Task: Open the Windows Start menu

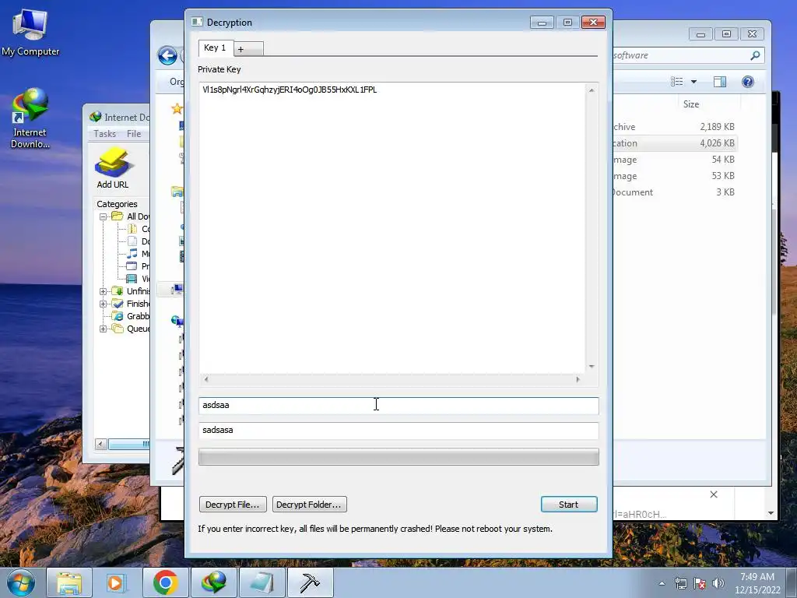Action: pyautogui.click(x=21, y=582)
